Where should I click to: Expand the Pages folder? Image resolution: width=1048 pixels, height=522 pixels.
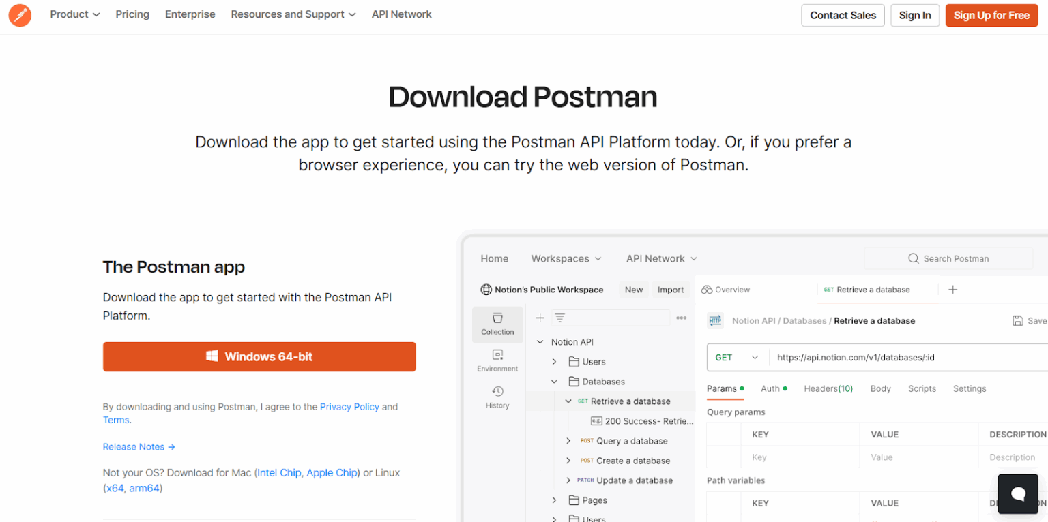[554, 500]
